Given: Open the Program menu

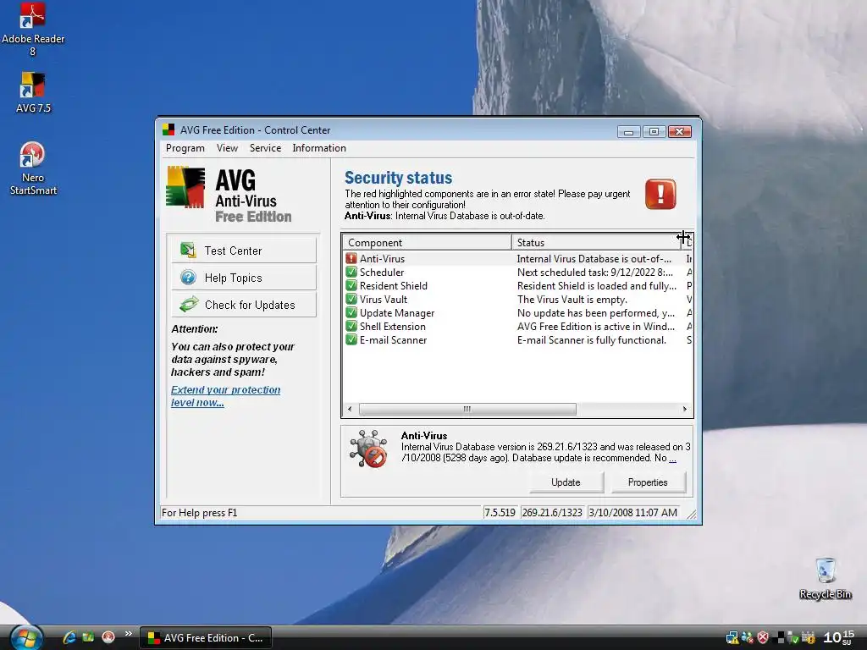Looking at the screenshot, I should coord(185,148).
